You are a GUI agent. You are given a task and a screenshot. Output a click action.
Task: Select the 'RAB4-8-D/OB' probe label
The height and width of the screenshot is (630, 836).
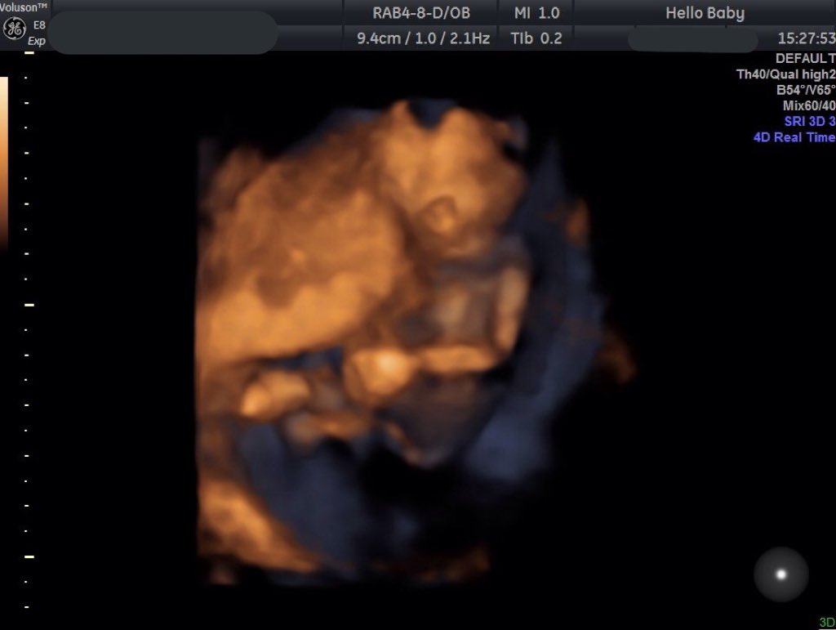click(420, 13)
